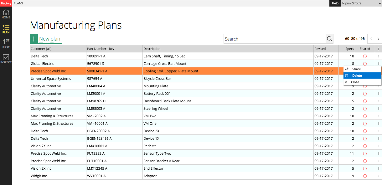Focus the Search input field
The width and height of the screenshot is (382, 185).
(275, 39)
